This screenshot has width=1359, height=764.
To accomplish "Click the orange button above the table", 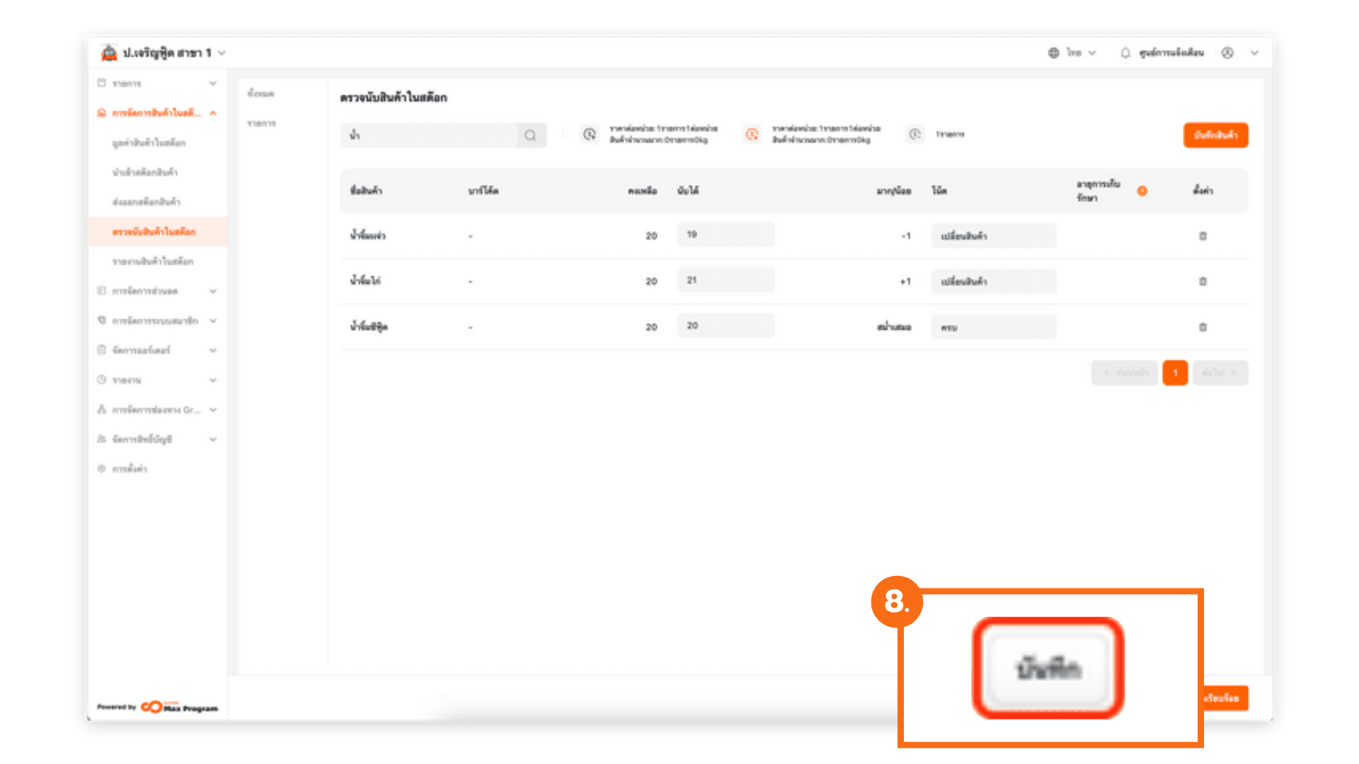I will (x=1215, y=135).
